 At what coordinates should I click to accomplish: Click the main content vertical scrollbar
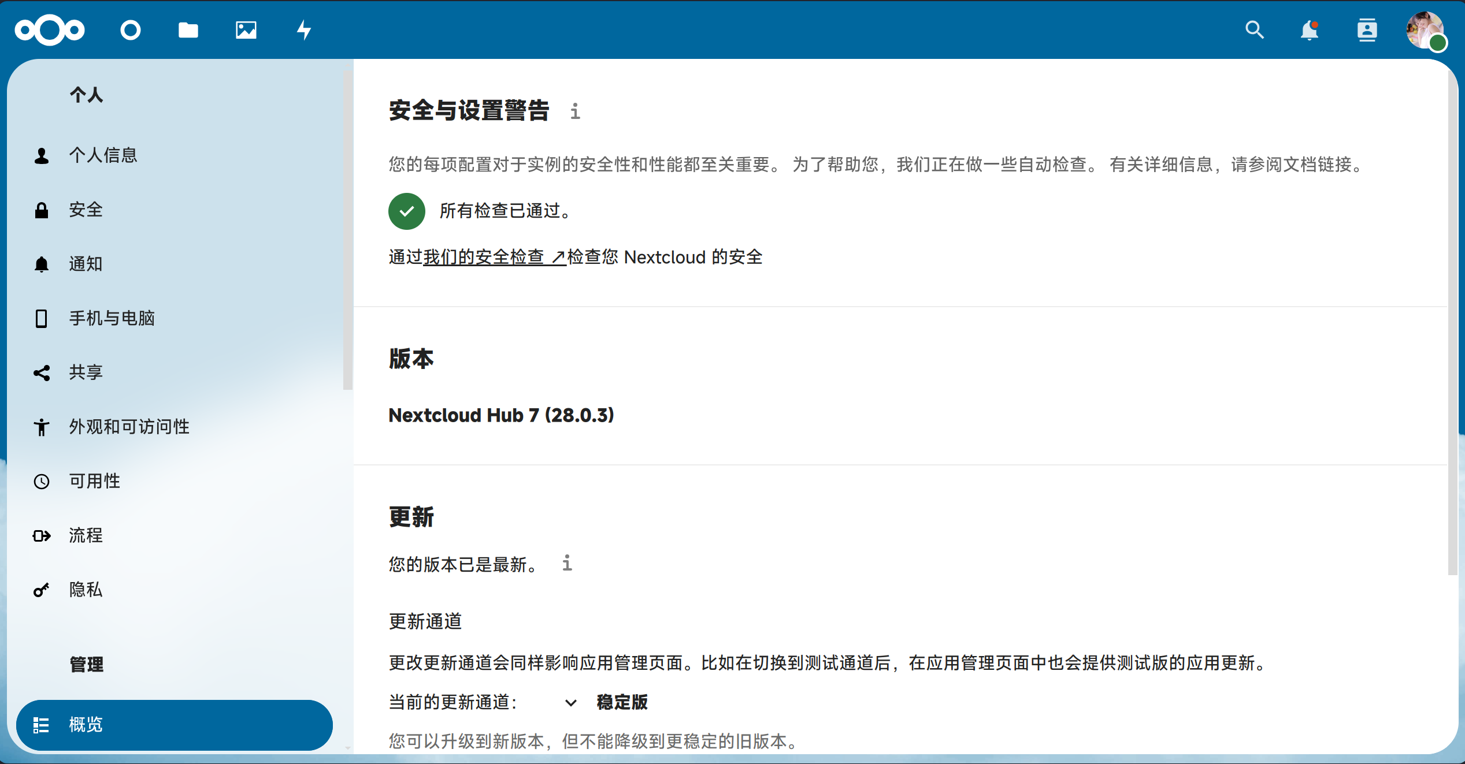point(1453,323)
